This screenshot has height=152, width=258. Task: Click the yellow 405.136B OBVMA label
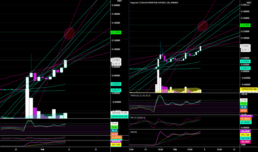[245, 135]
